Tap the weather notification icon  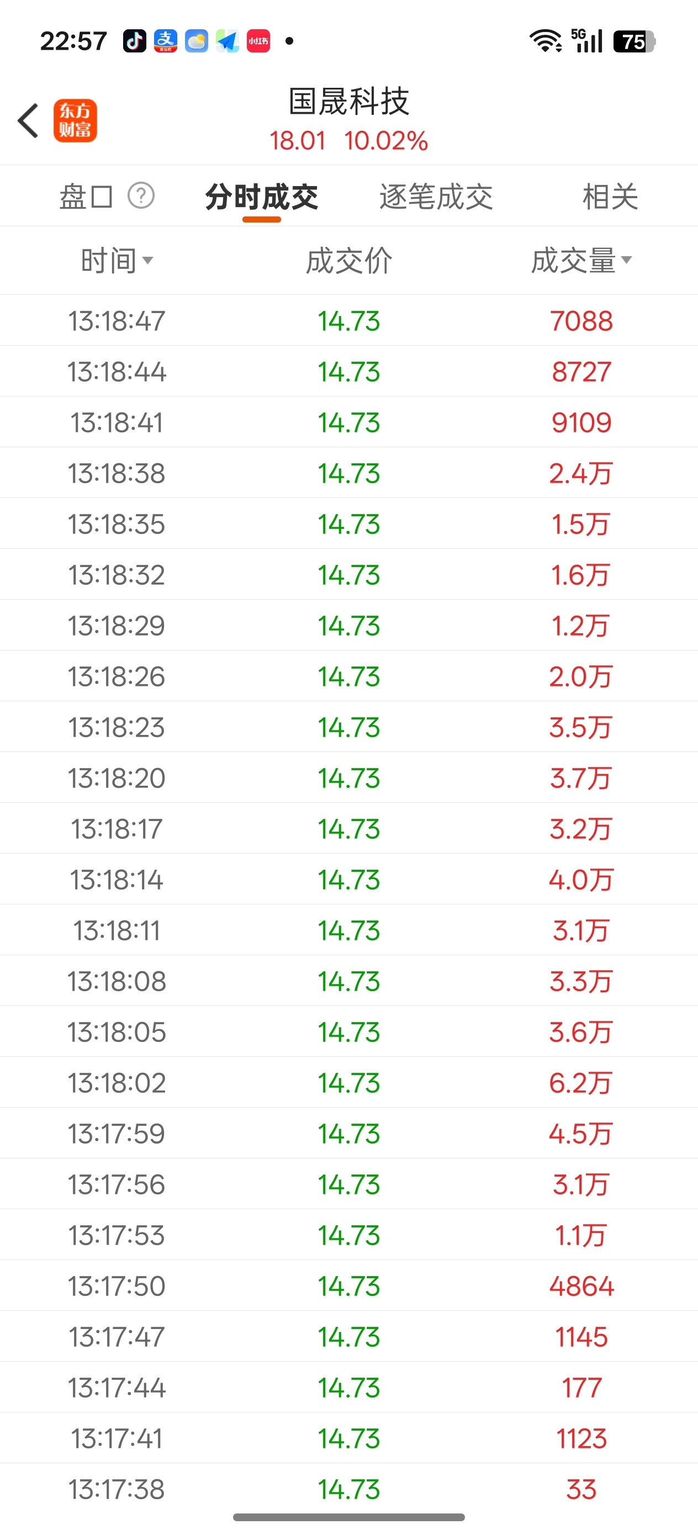[x=196, y=41]
